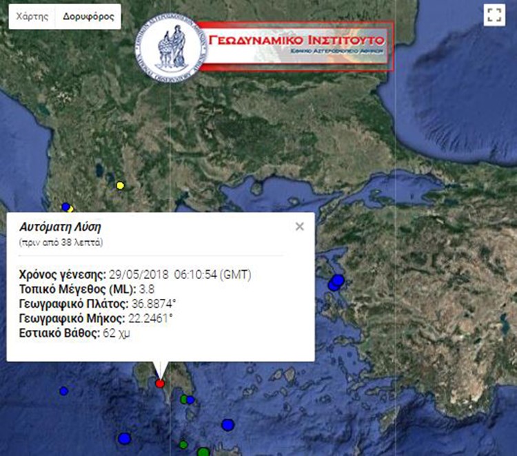This screenshot has height=456, width=517.
Task: Select the lone yellow marker in the north
Action: [120, 185]
